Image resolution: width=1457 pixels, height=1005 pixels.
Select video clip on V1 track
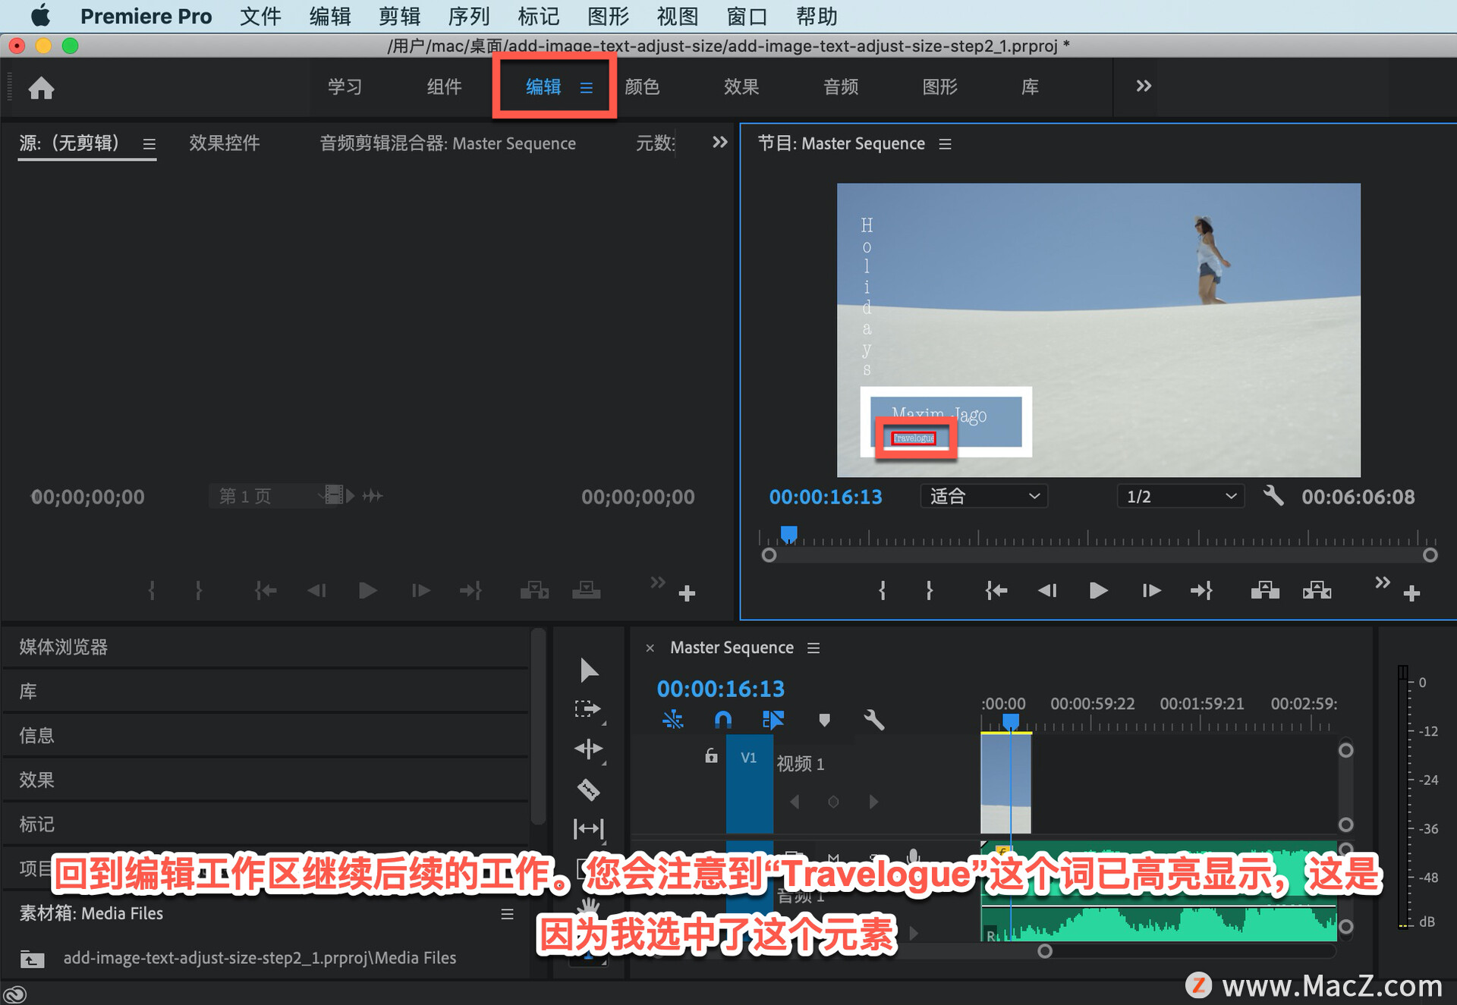coord(1005,783)
